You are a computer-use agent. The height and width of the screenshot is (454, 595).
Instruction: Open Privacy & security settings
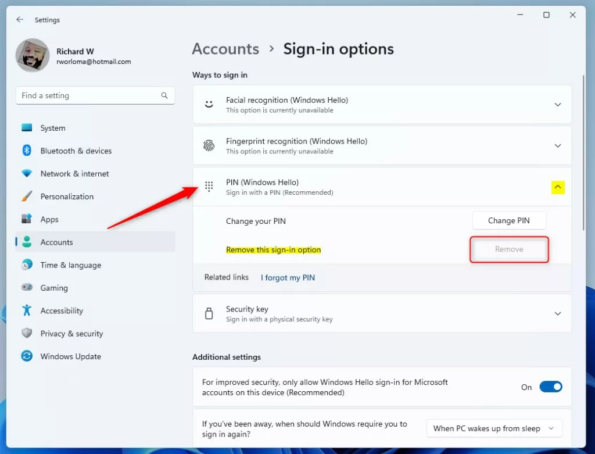pos(71,334)
